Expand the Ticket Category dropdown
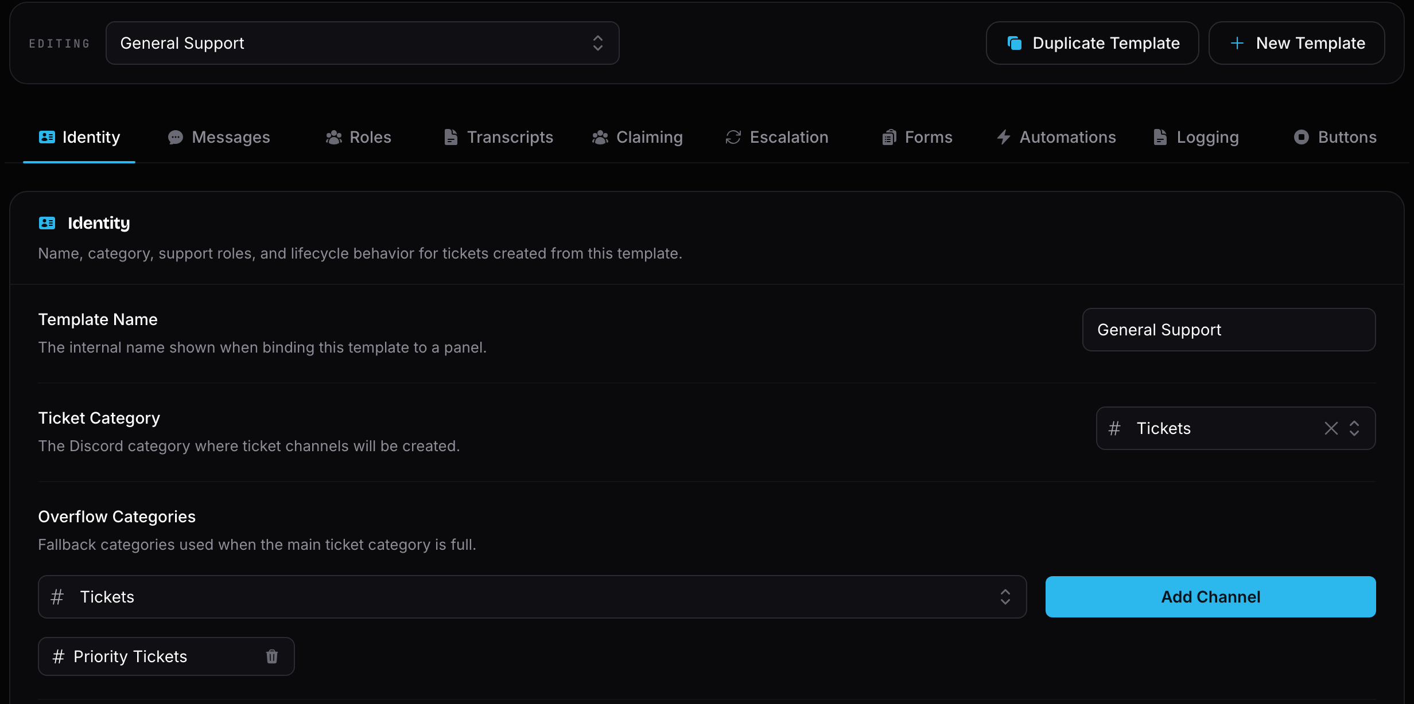 click(1354, 428)
